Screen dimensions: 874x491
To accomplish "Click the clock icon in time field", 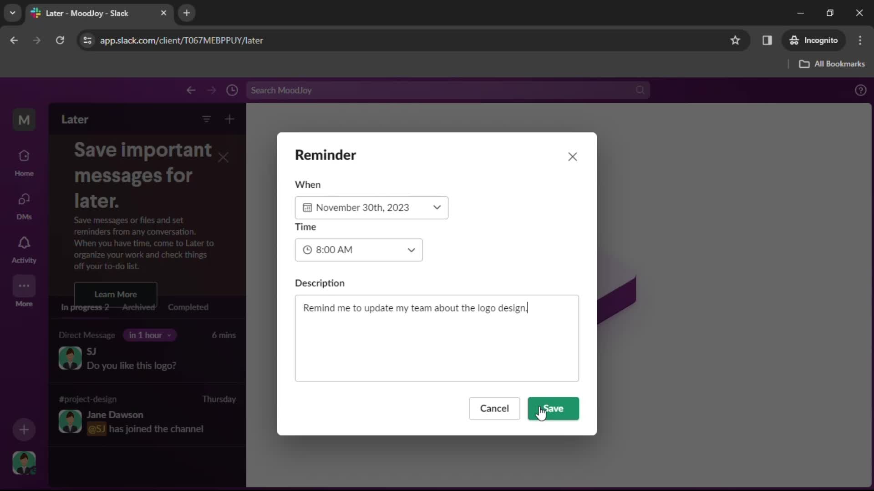I will [307, 250].
